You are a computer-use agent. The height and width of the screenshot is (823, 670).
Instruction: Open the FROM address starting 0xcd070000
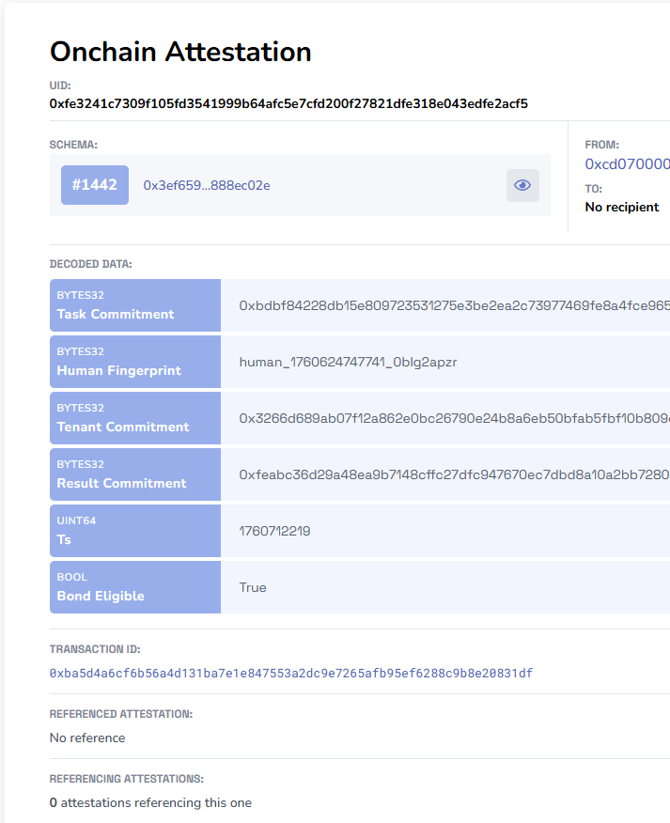[627, 164]
